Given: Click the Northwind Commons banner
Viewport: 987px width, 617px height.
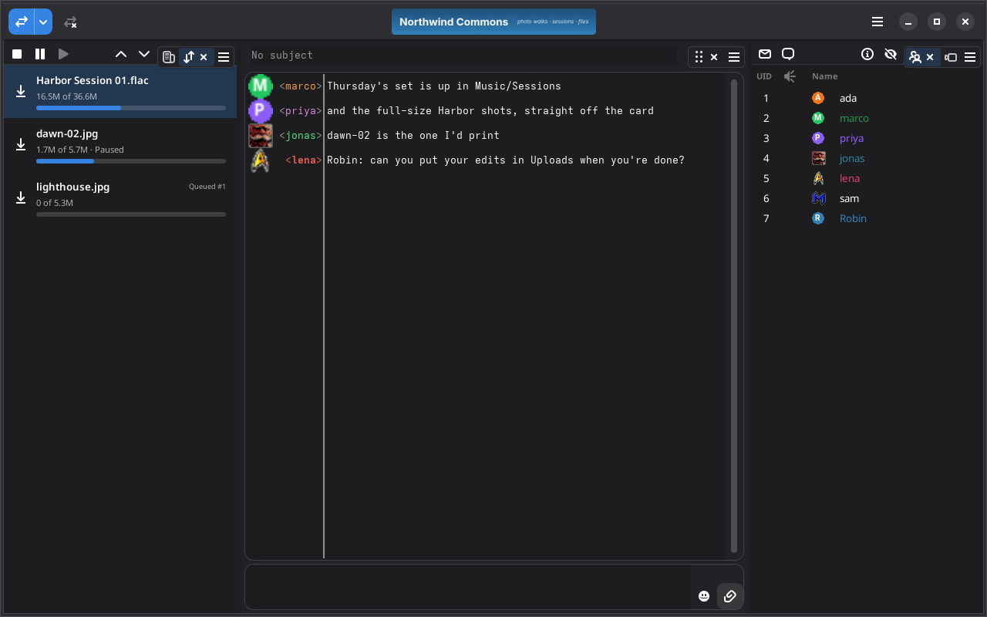Looking at the screenshot, I should (493, 22).
